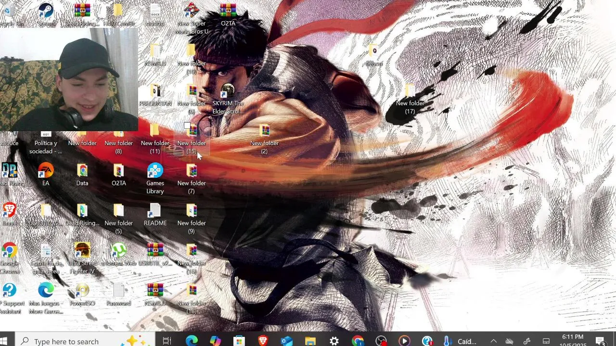Click the Type here to search box

(x=85, y=341)
